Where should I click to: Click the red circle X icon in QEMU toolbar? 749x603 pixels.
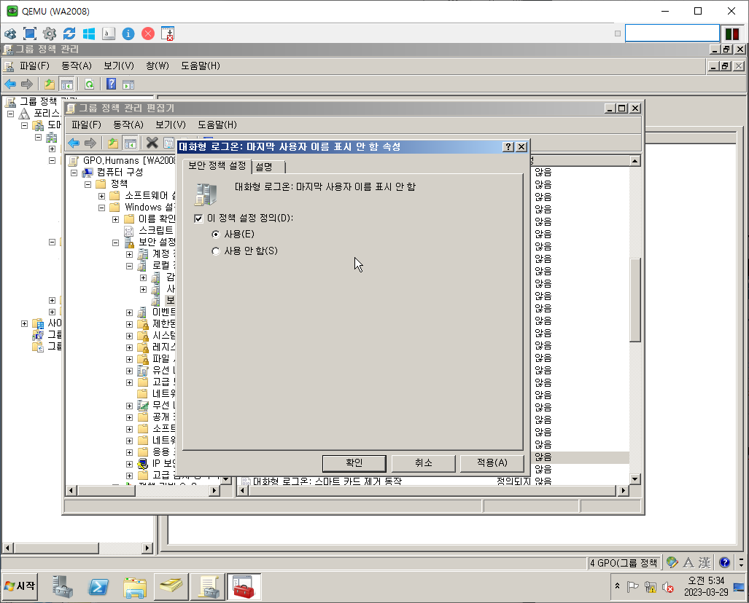(x=148, y=33)
